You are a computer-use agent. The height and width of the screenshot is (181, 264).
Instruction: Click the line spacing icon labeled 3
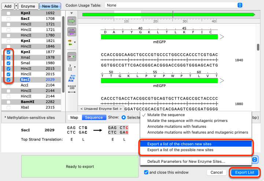(x=70, y=68)
